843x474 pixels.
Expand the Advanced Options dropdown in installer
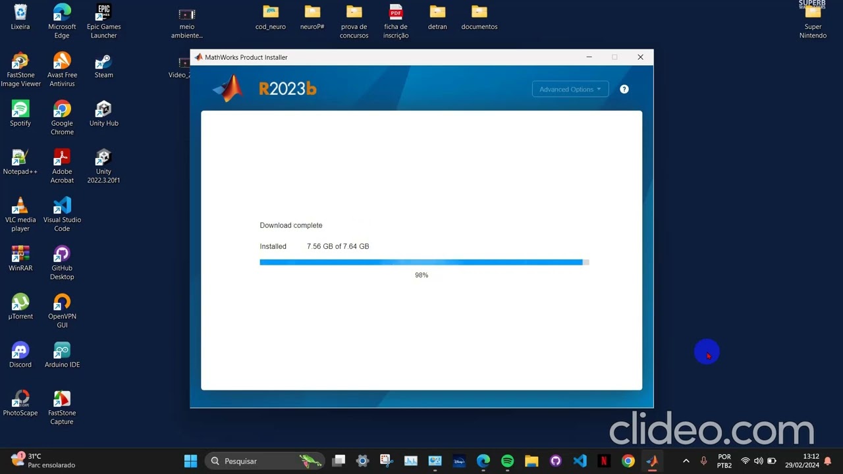570,90
